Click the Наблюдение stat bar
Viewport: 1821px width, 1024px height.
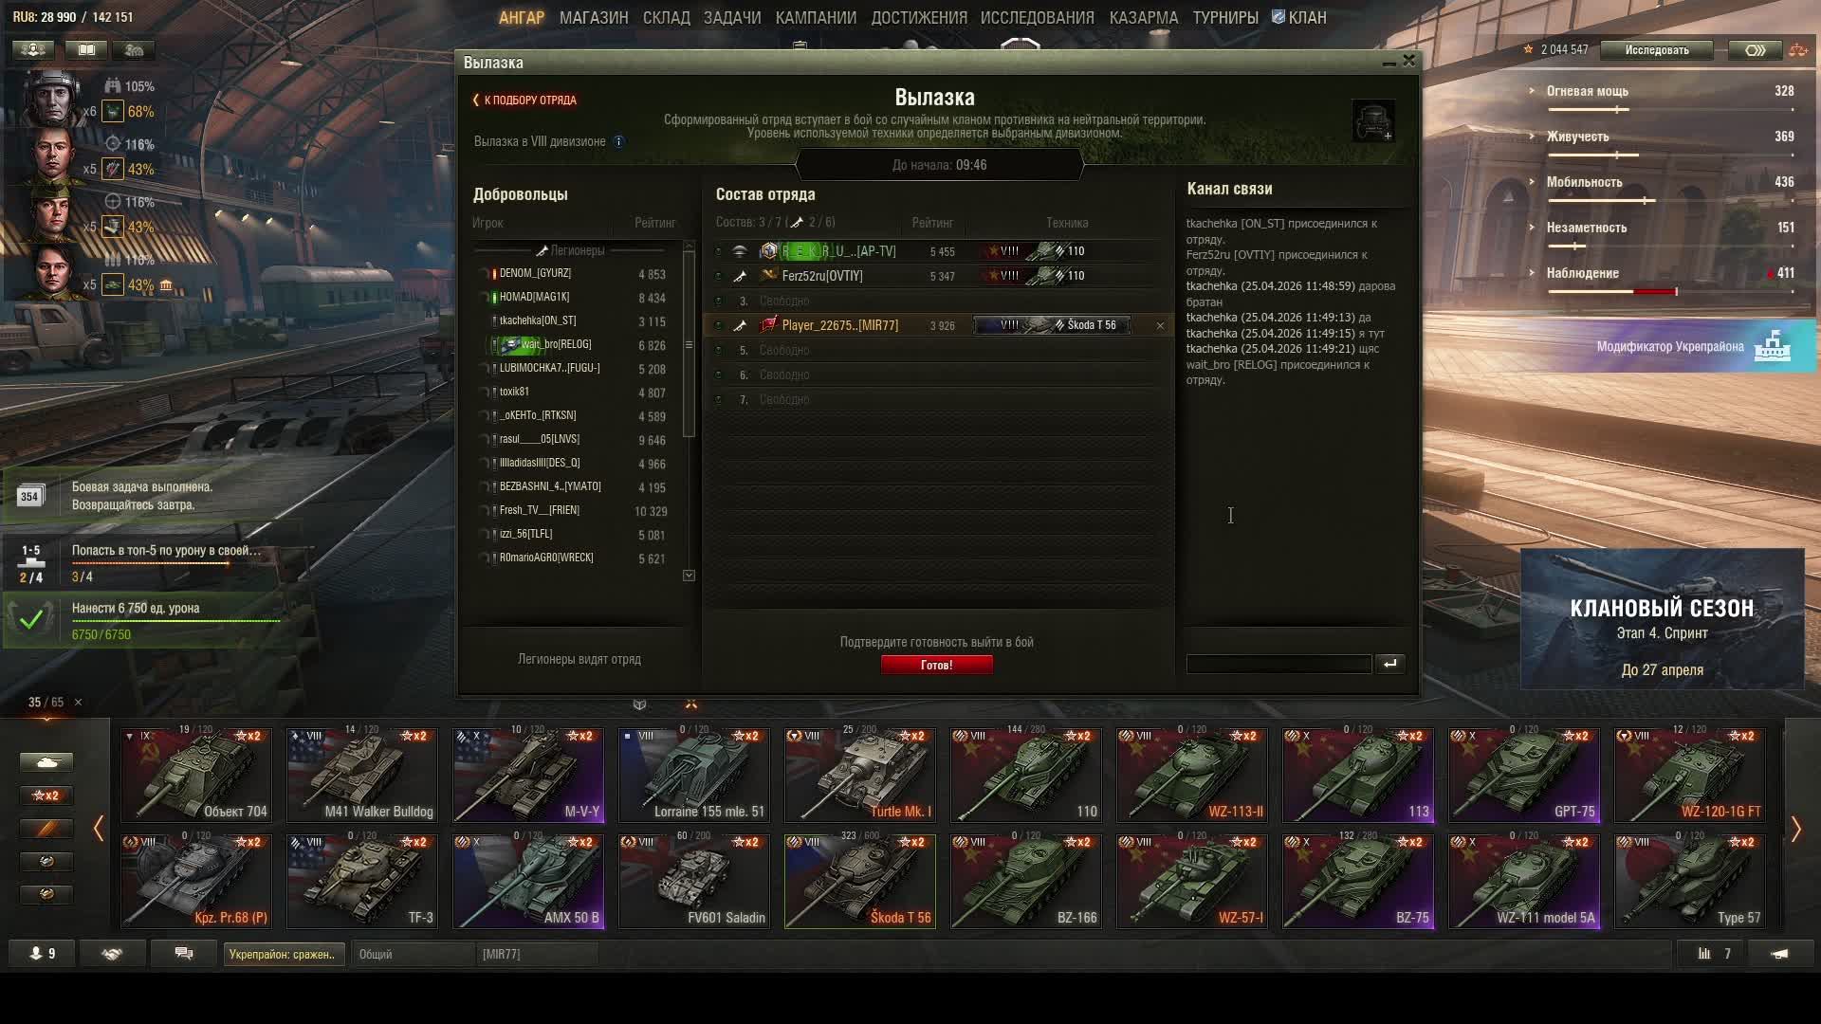pyautogui.click(x=1612, y=291)
